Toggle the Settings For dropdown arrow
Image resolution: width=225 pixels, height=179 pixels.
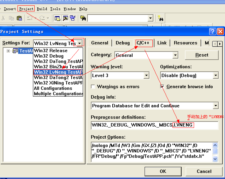pyautogui.click(x=79, y=43)
